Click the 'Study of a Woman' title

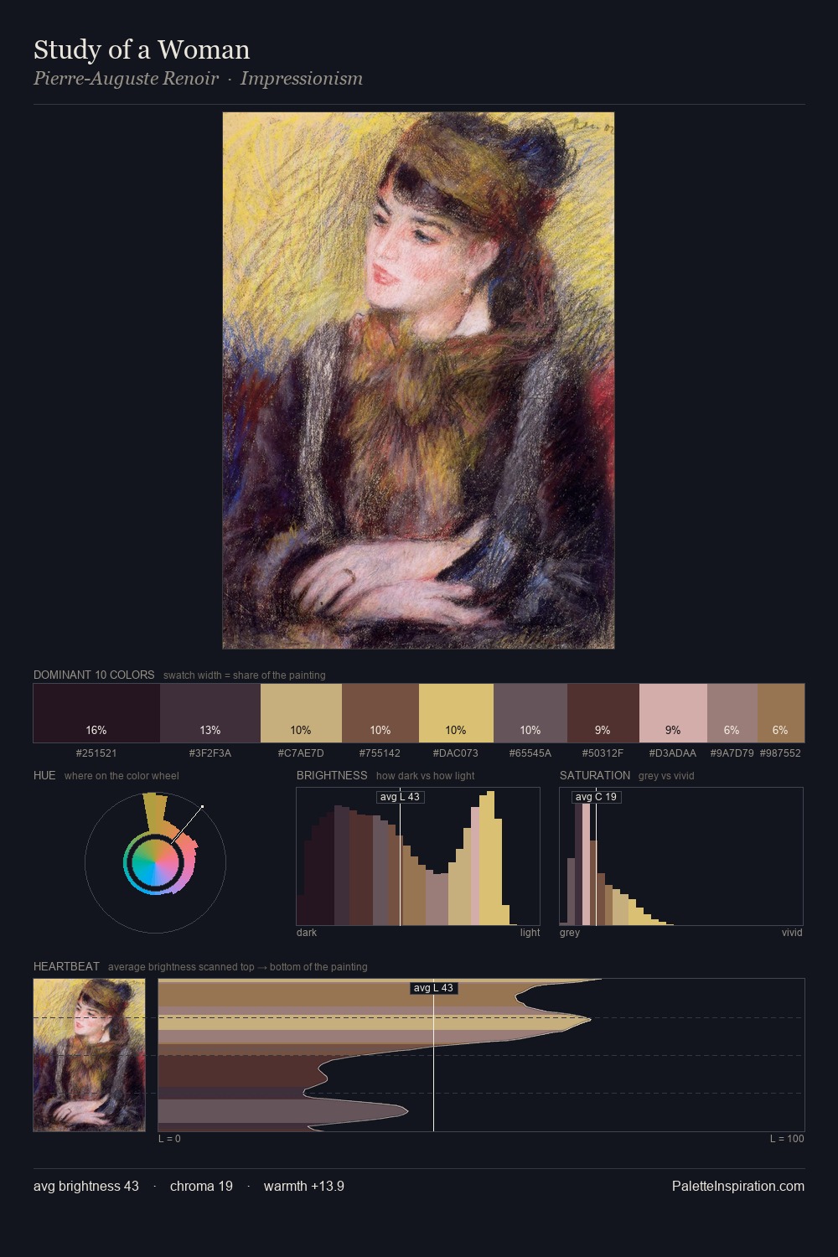click(142, 49)
